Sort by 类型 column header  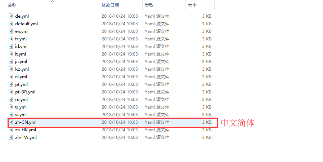pyautogui.click(x=149, y=5)
